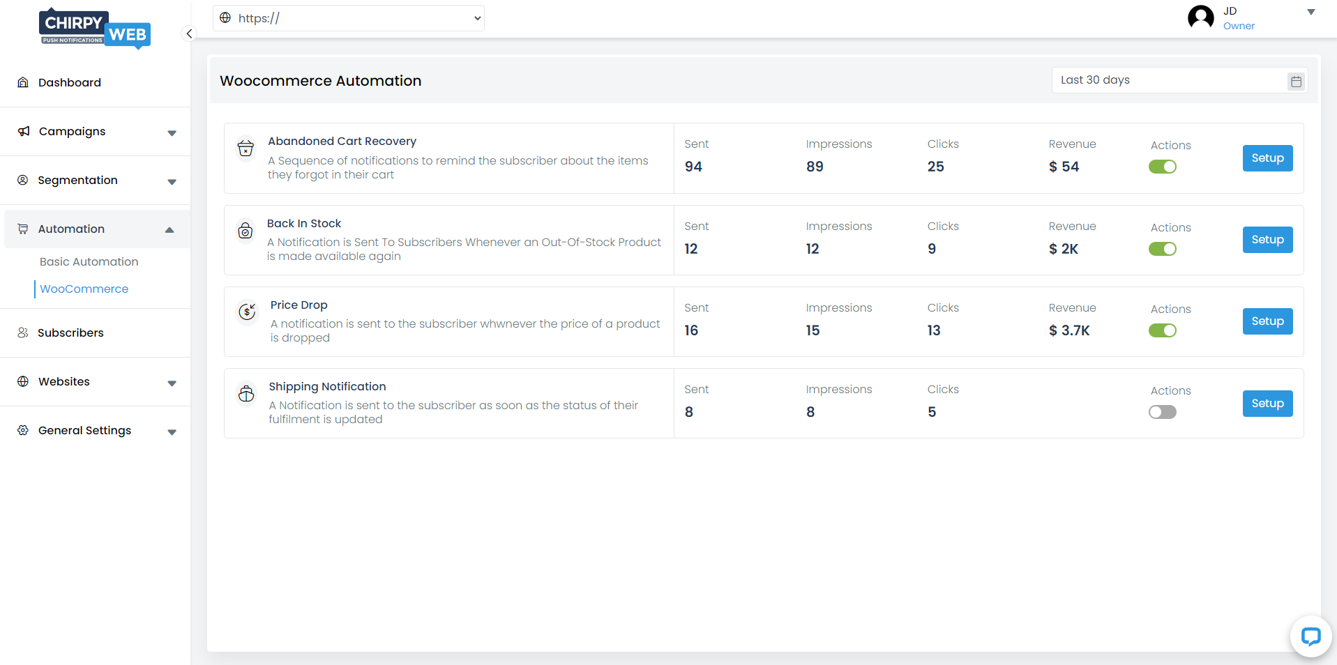
Task: Click the Price Drop impressions count 15
Action: coord(813,330)
